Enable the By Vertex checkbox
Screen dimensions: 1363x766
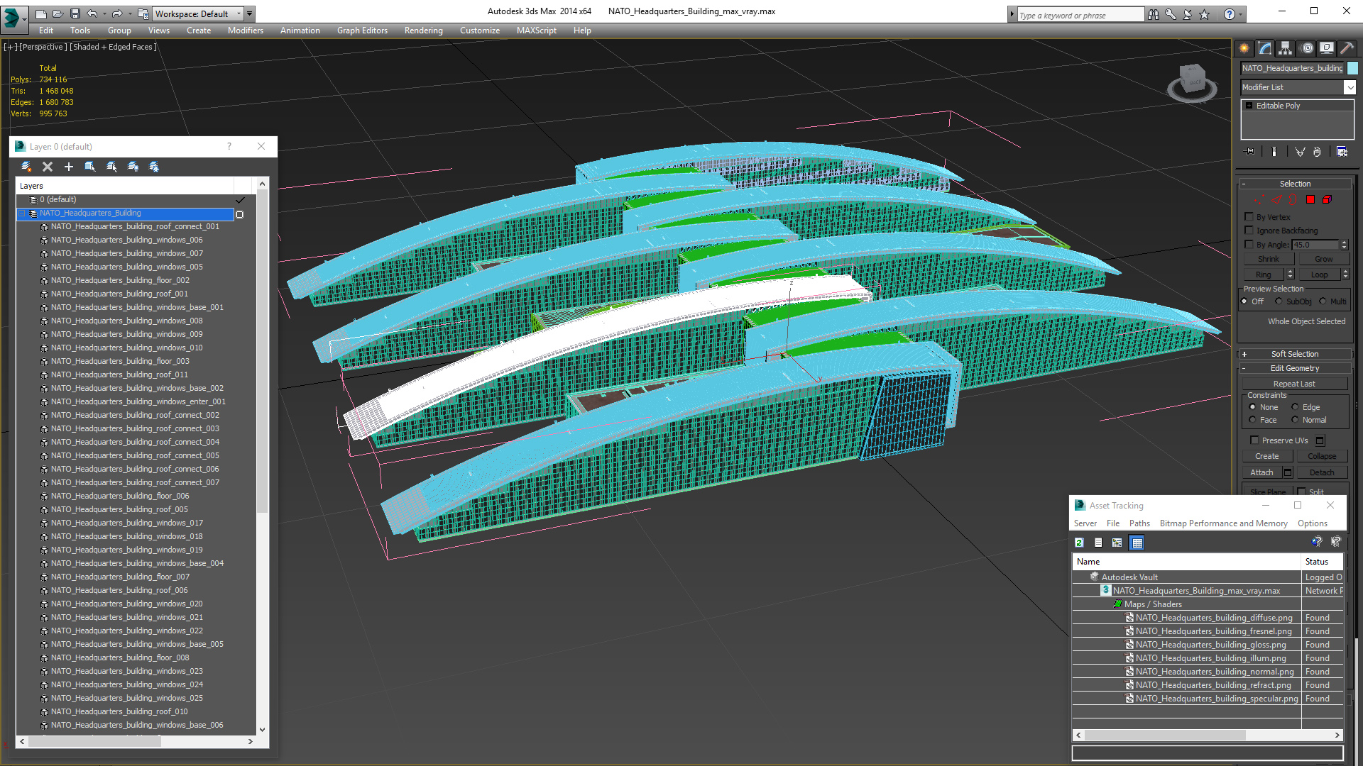[1249, 217]
